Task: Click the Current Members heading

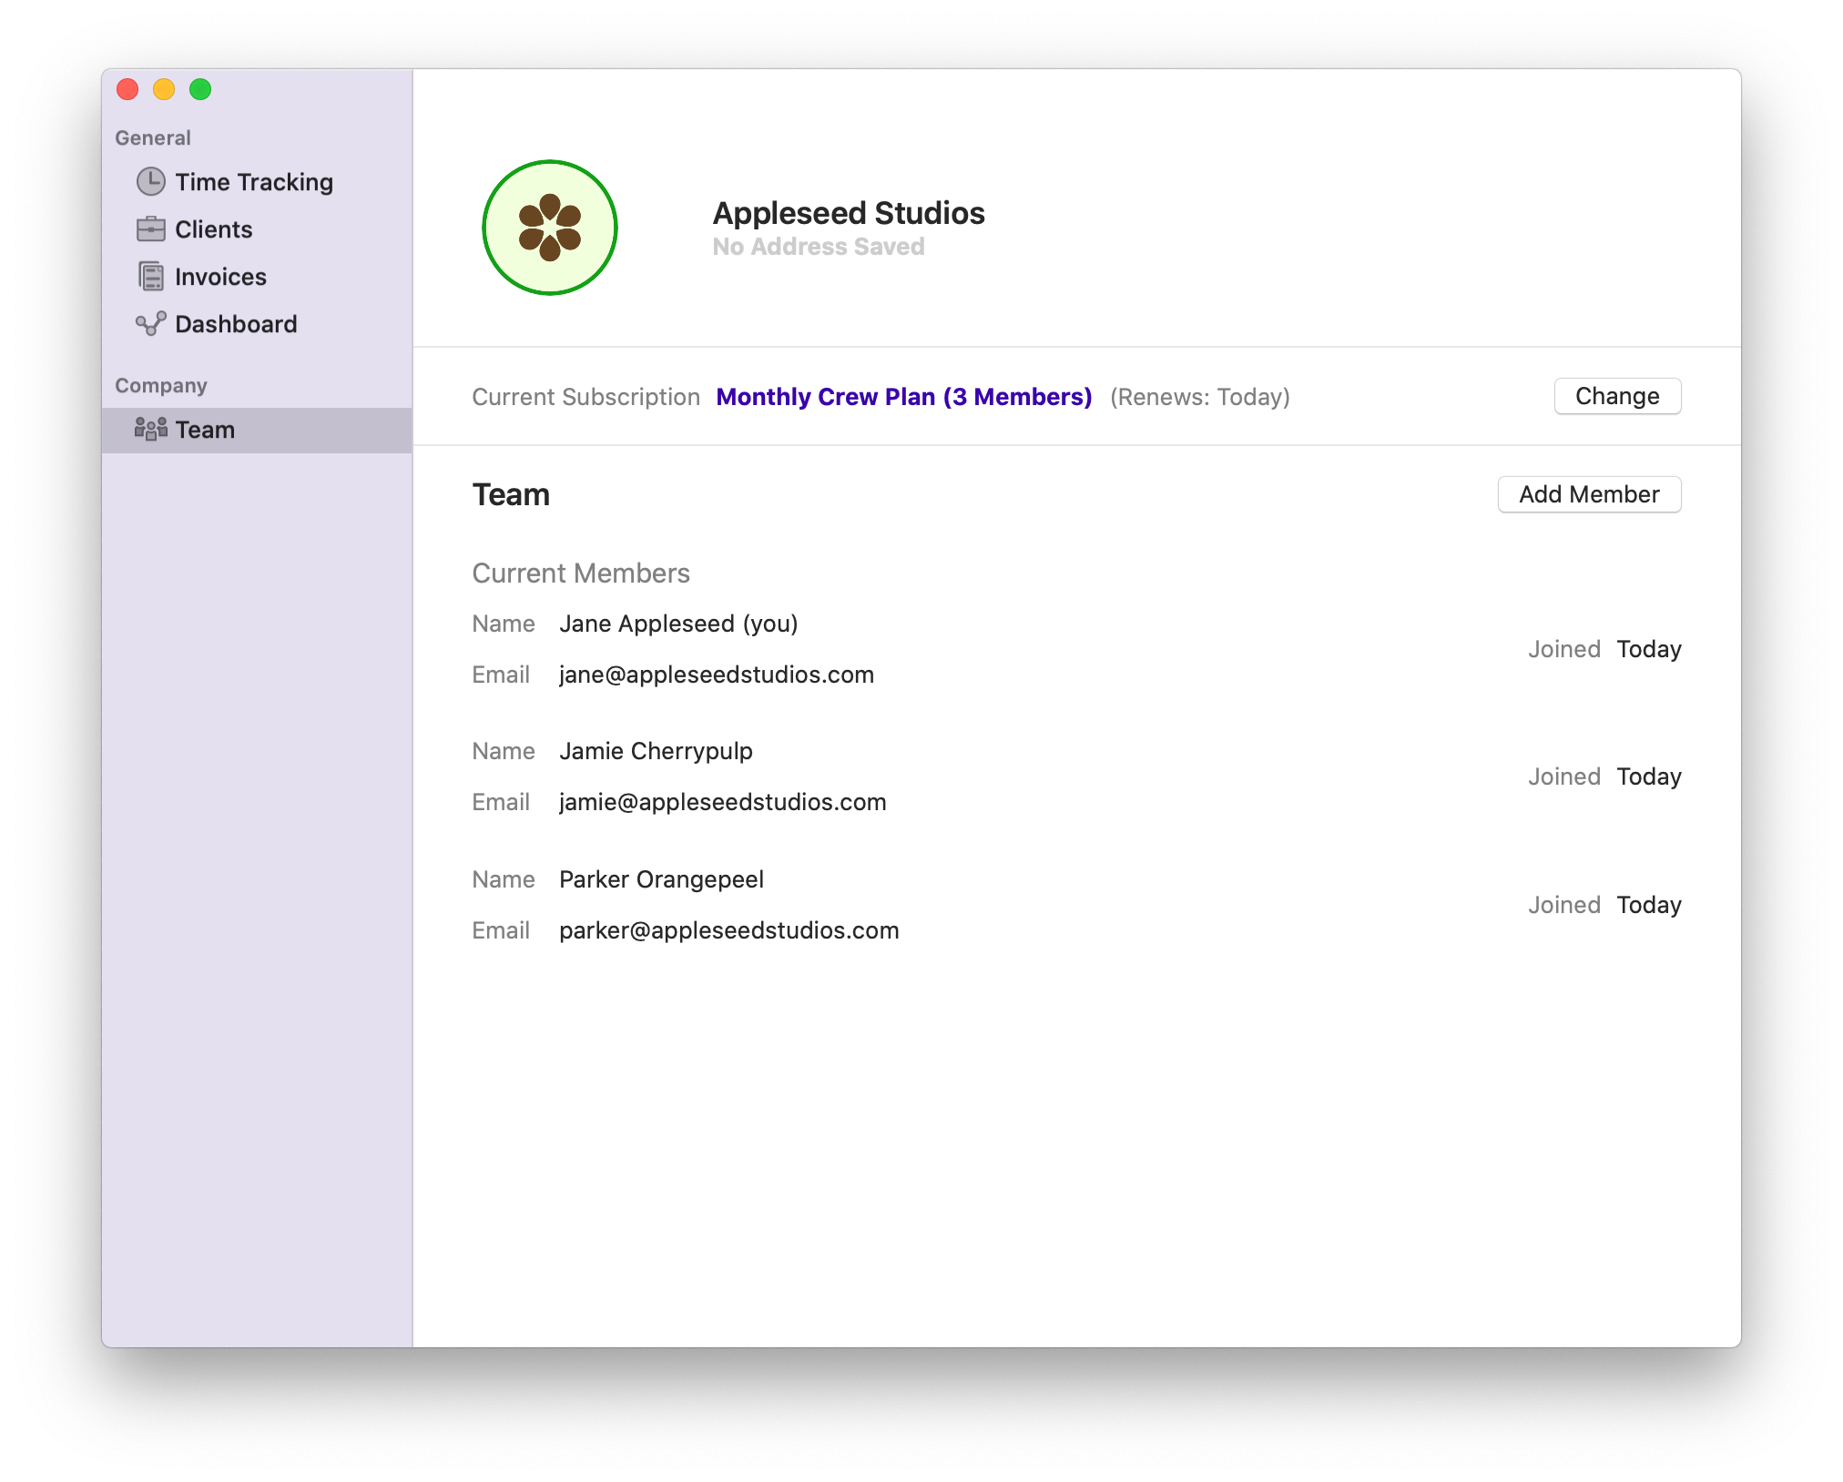Action: [x=581, y=573]
